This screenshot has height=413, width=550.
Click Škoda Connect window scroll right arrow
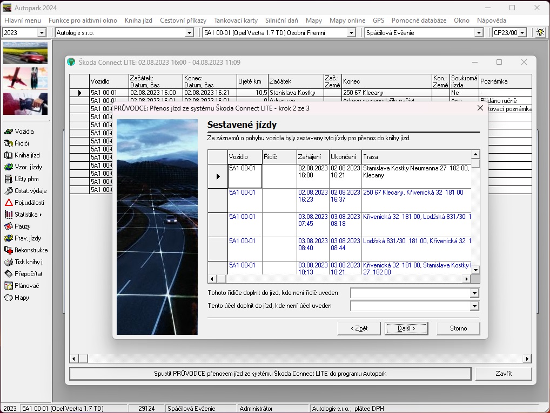click(527, 359)
